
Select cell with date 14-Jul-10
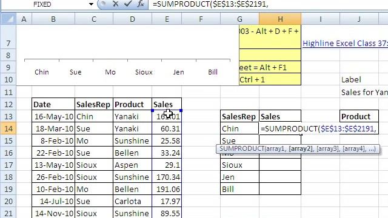point(53,201)
